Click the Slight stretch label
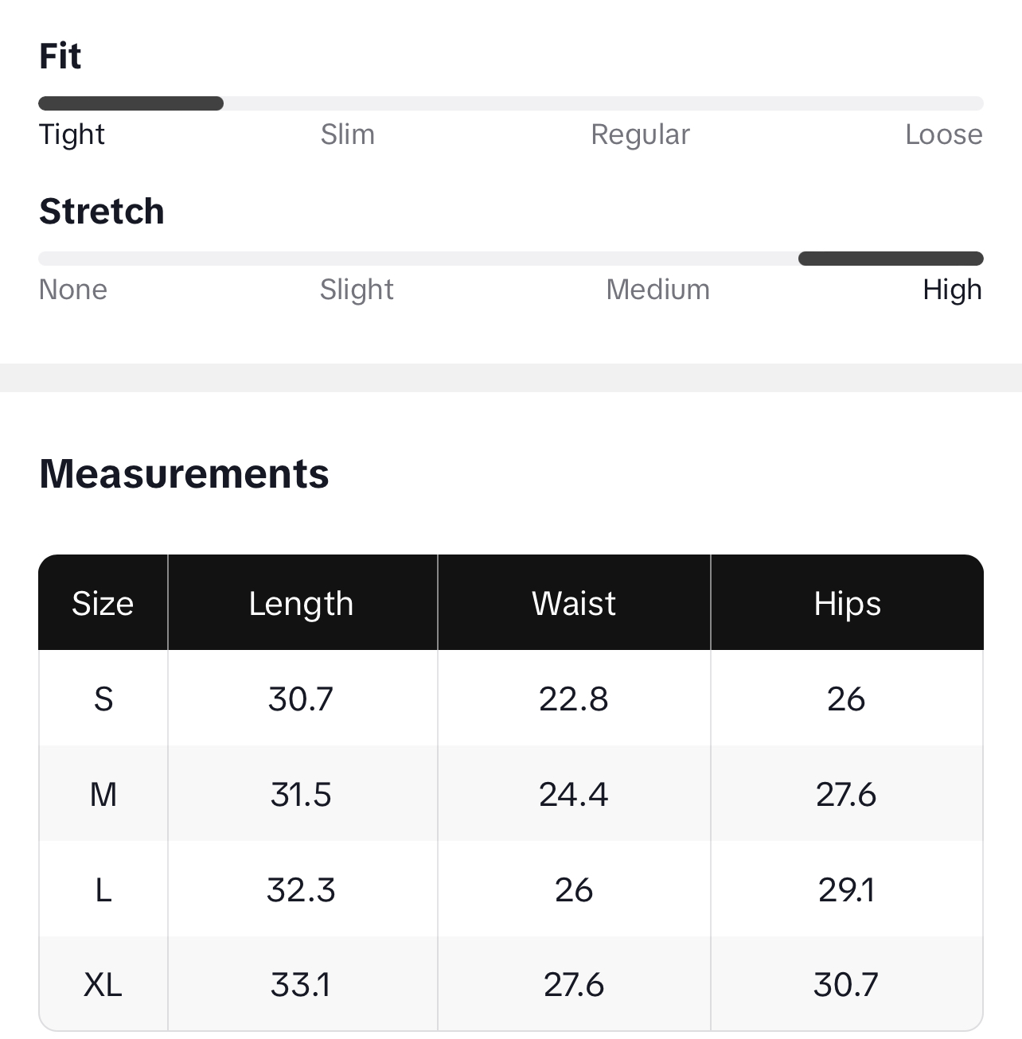The image size is (1022, 1039). (x=357, y=290)
